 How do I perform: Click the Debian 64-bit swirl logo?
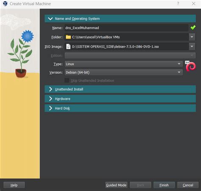click(x=191, y=66)
